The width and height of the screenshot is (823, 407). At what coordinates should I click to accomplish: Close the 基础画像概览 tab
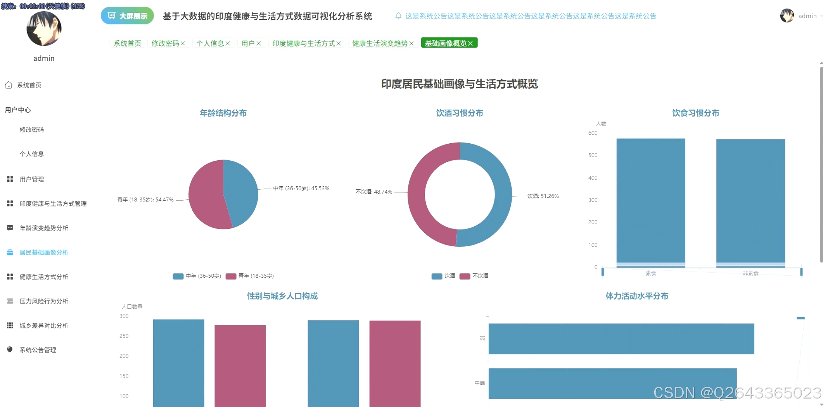click(470, 43)
